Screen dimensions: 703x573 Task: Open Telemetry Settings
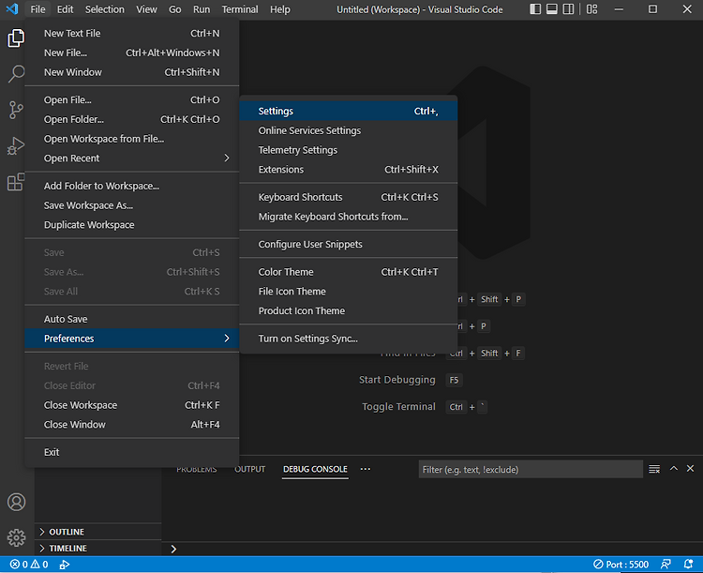[349, 150]
